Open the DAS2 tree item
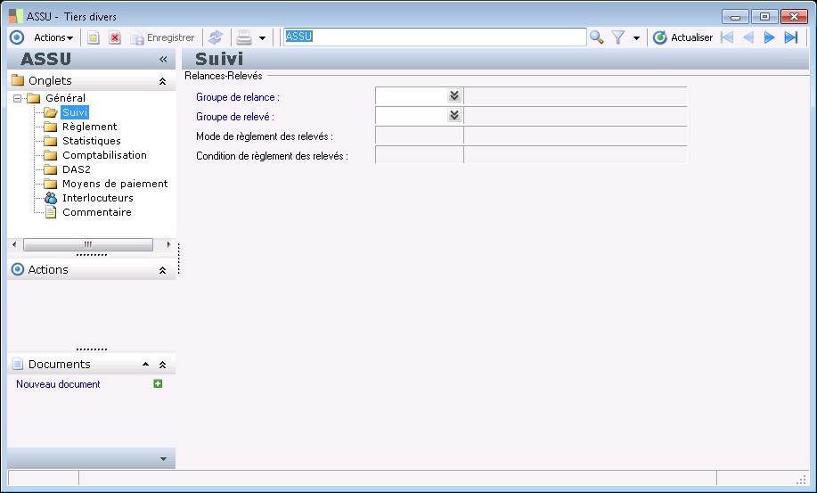The height and width of the screenshot is (493, 817). 77,169
